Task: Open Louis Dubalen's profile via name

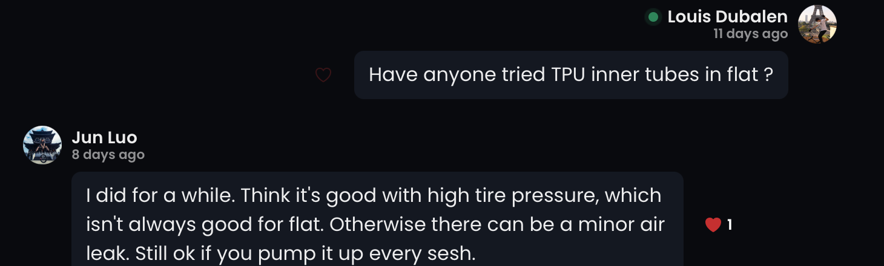Action: coord(727,17)
